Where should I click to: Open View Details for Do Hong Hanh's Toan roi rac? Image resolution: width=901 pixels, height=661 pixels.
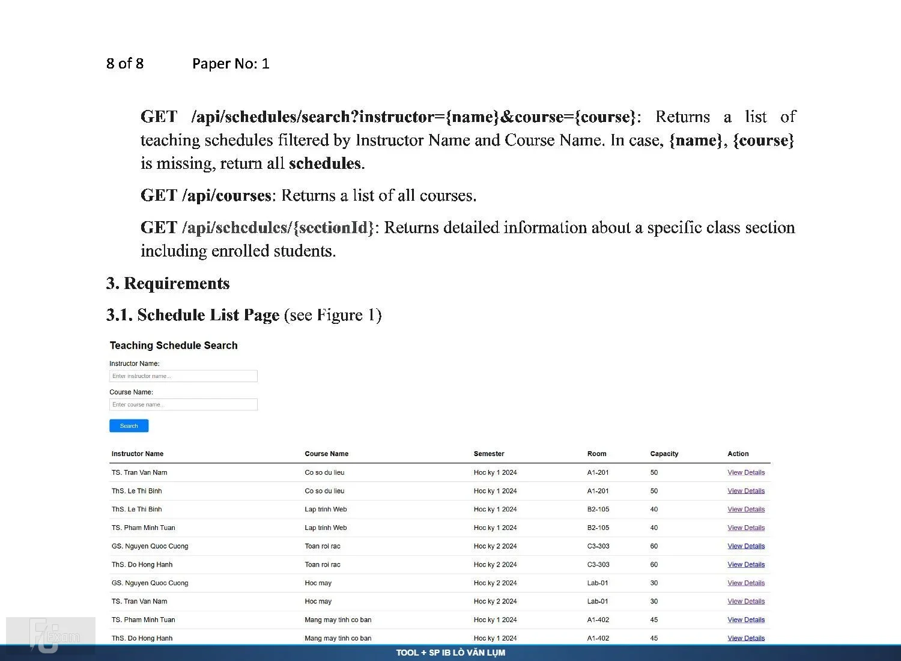746,565
